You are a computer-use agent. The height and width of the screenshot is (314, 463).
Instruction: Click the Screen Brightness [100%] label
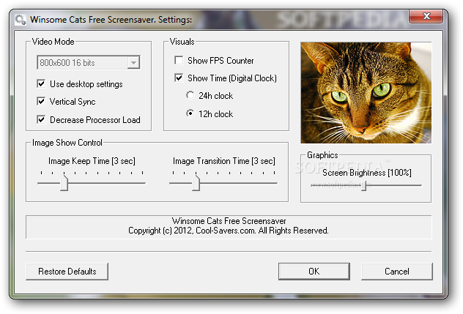tap(367, 173)
